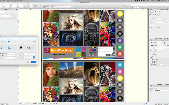Open the Color dropdown in the dialog
This screenshot has height=105, width=169.
click(x=29, y=57)
